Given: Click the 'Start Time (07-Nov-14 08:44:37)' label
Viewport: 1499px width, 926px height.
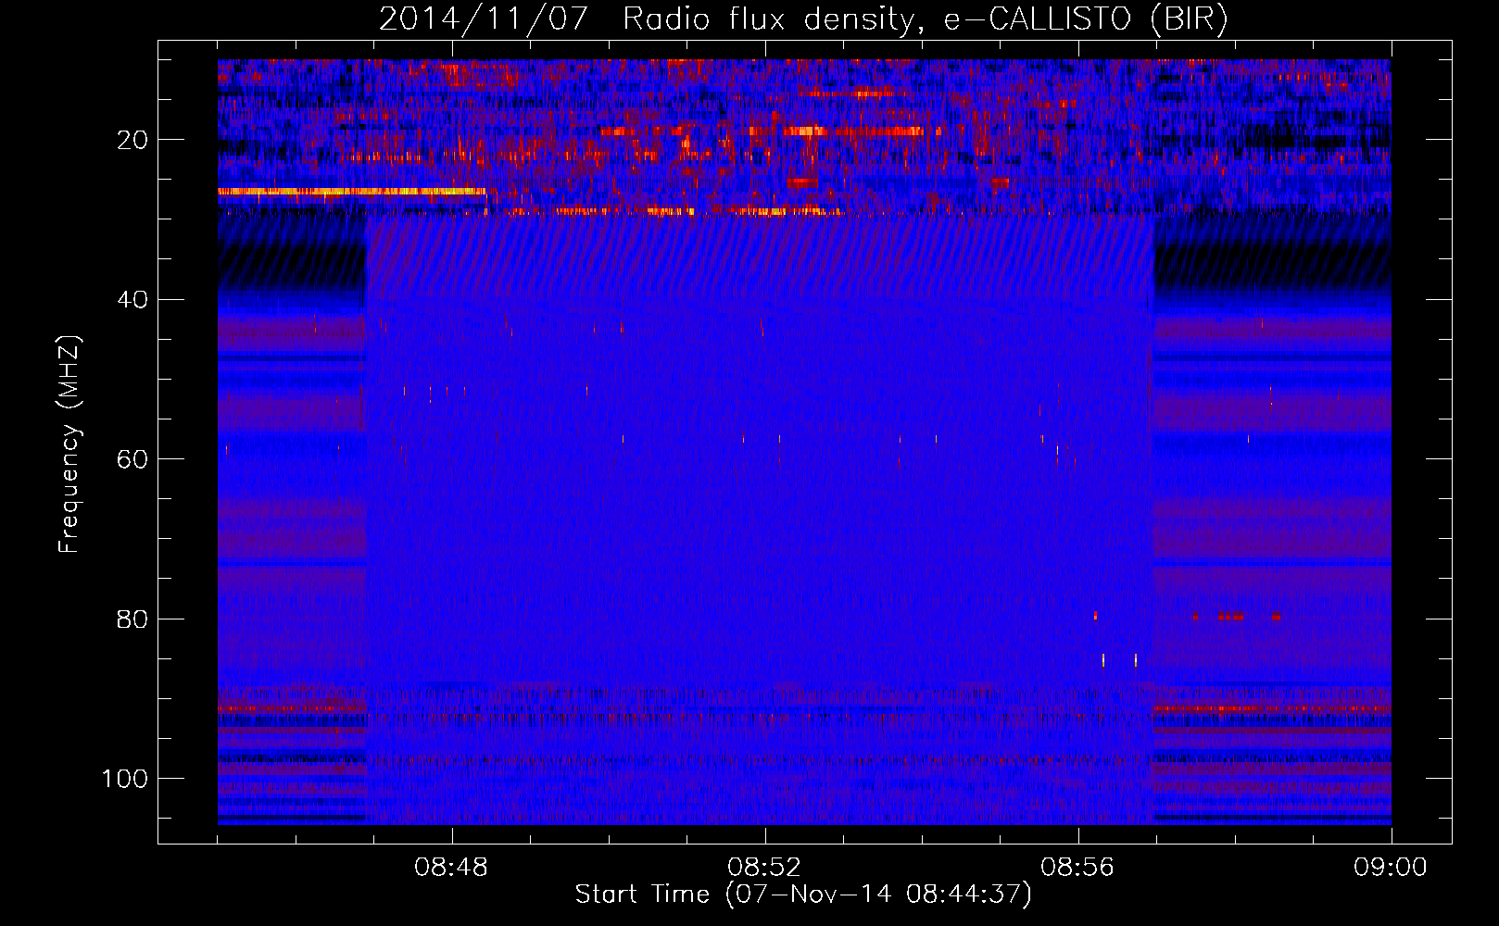Looking at the screenshot, I should click(x=803, y=895).
